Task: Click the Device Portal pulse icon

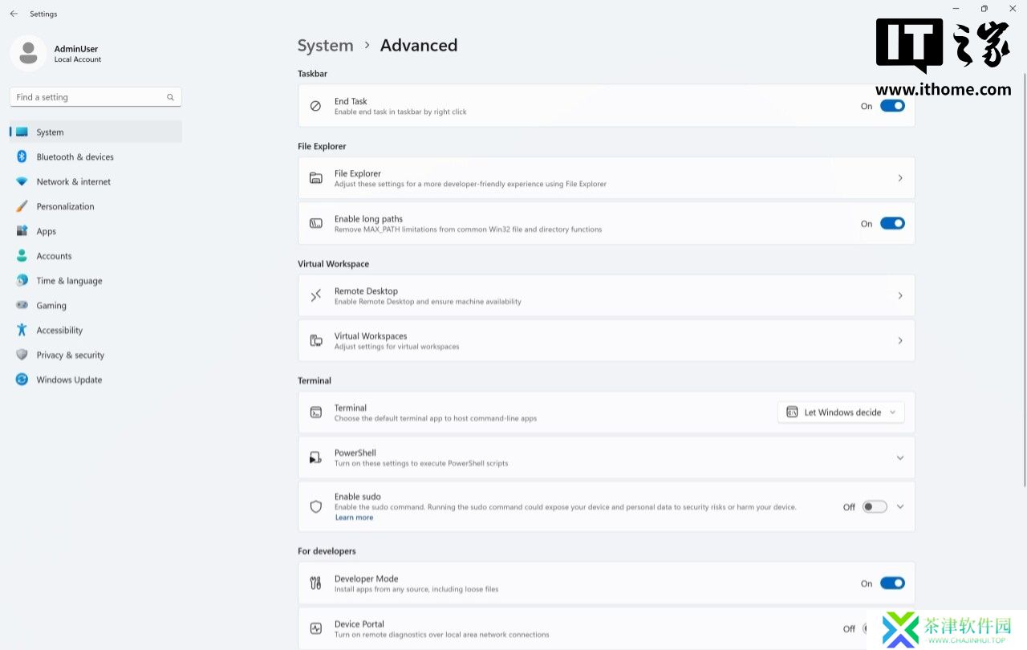Action: pos(316,628)
